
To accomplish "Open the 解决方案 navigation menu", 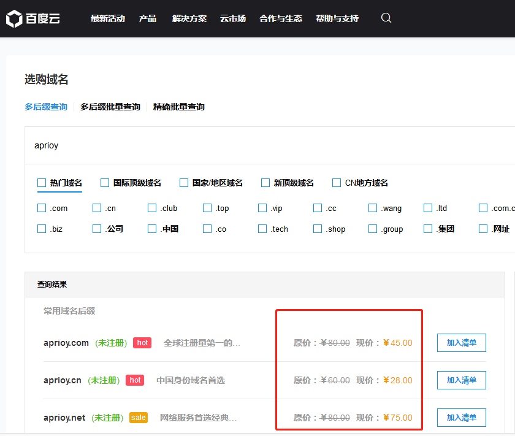I will pos(189,18).
